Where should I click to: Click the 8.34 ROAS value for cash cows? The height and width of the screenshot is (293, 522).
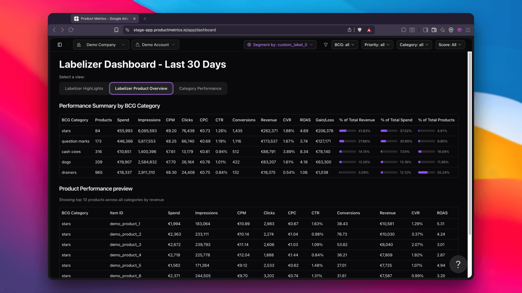point(304,152)
